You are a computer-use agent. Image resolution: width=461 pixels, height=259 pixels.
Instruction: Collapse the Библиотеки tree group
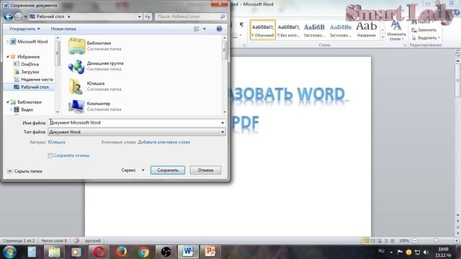[8, 102]
